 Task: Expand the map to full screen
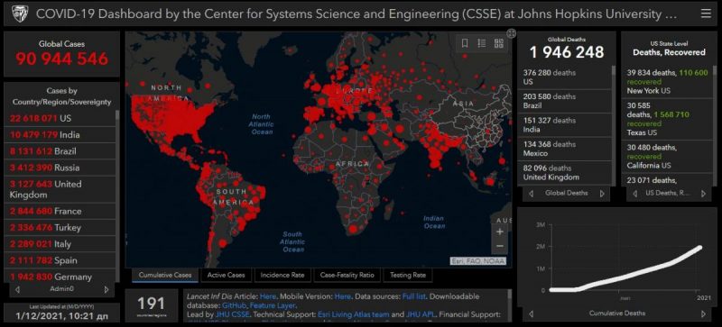tap(511, 33)
